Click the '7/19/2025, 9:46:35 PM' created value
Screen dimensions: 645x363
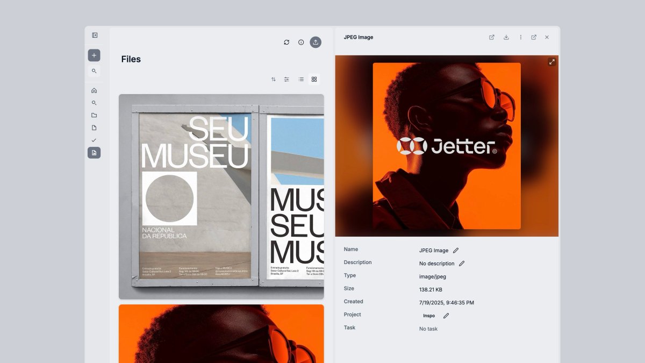coord(447,303)
